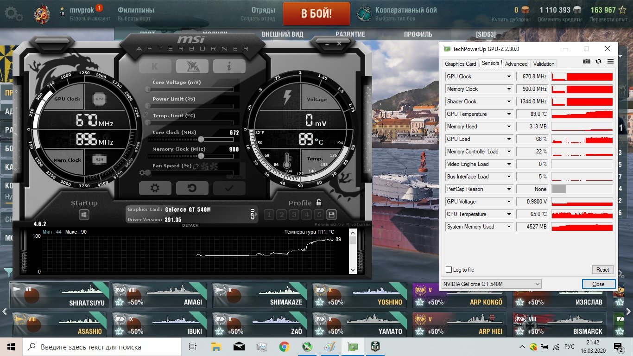The width and height of the screenshot is (633, 356).
Task: Open the notification center icon
Action: pyautogui.click(x=619, y=347)
